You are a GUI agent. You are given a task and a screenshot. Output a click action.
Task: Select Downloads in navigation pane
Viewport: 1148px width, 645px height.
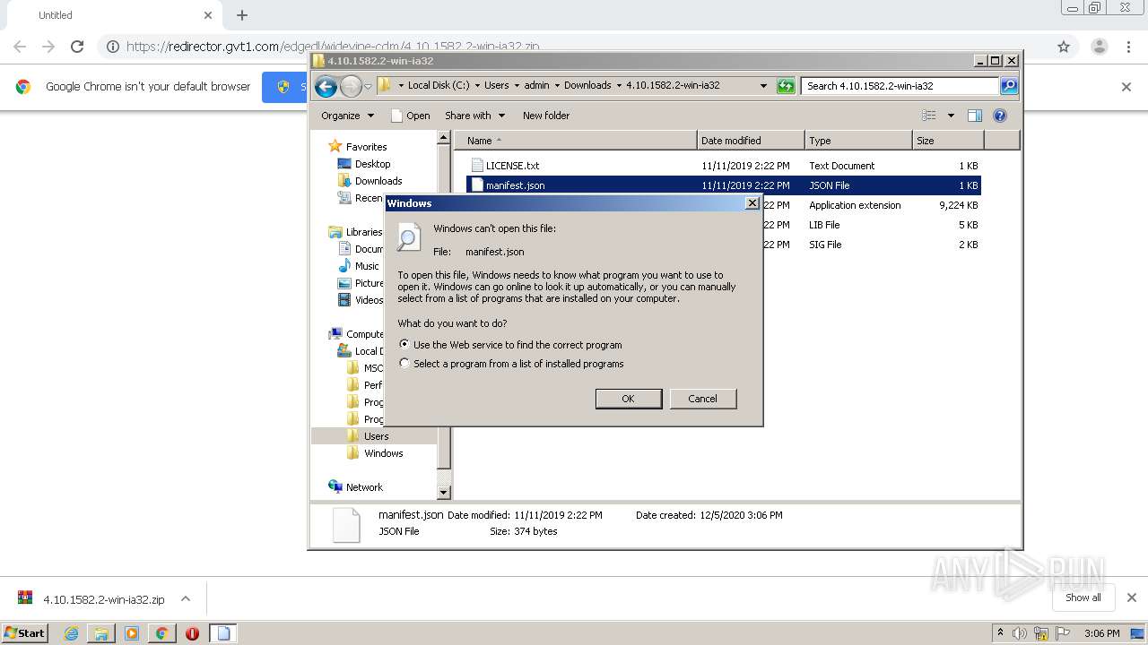pos(378,181)
